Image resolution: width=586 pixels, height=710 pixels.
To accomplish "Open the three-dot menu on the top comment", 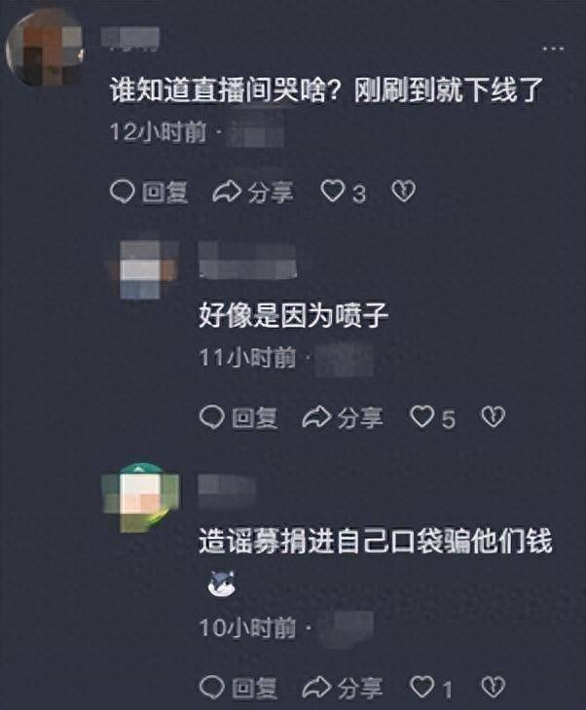I will pos(553,48).
